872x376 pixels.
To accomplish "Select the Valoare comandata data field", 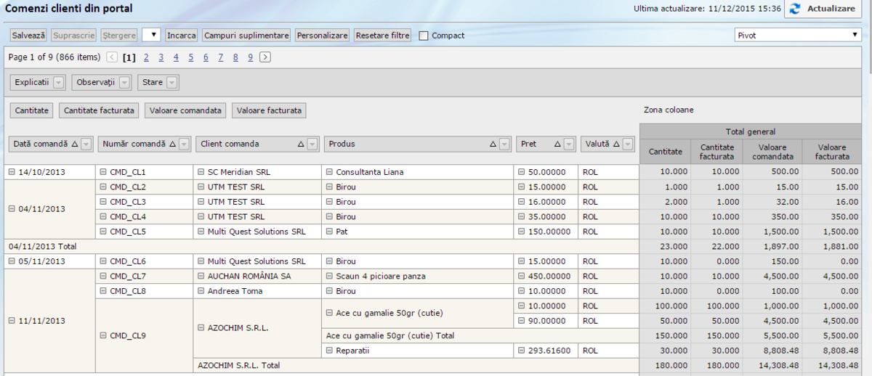I will pos(185,110).
